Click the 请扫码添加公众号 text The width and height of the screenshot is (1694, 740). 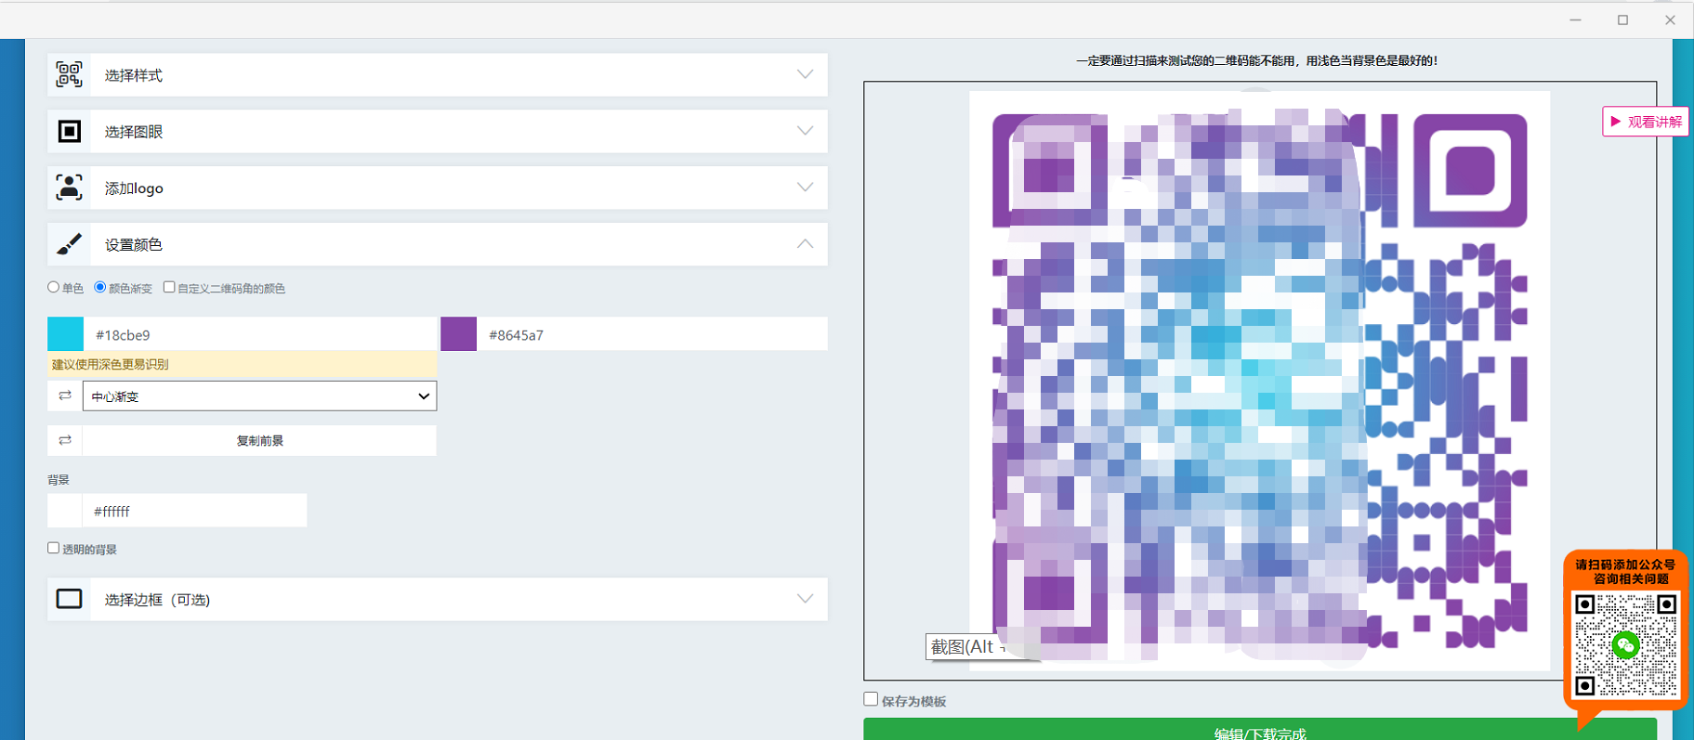(x=1625, y=565)
